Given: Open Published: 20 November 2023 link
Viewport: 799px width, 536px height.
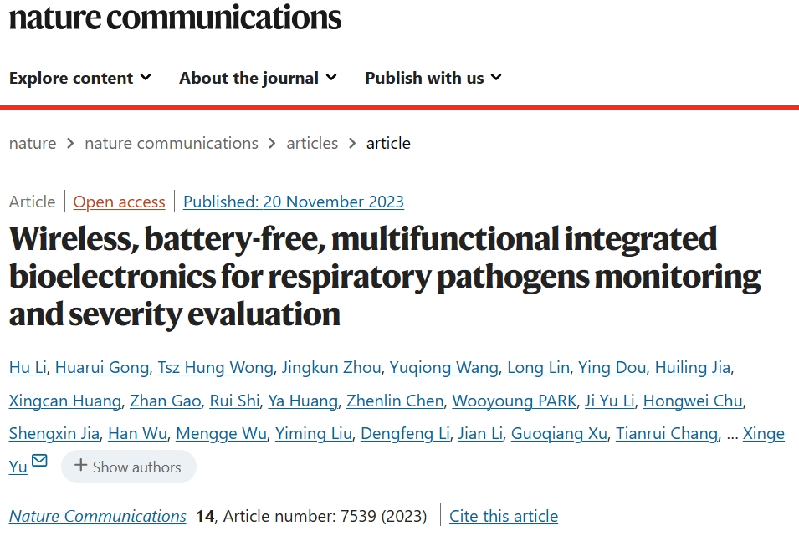Looking at the screenshot, I should (x=294, y=202).
